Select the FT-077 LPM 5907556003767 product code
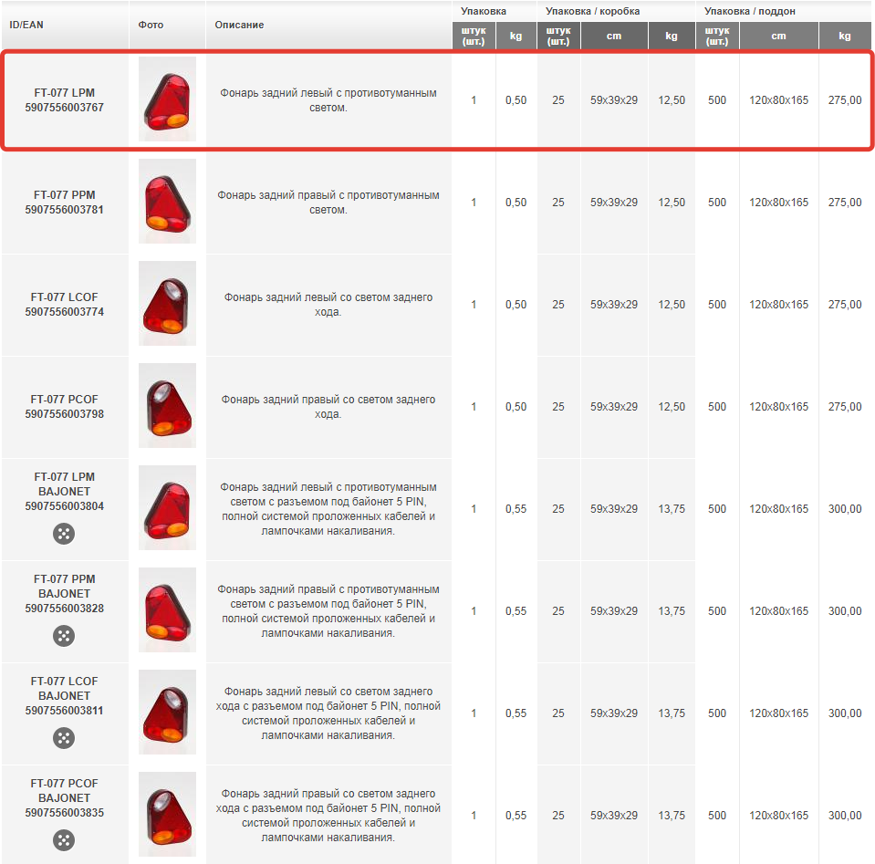Viewport: 875px width, 864px height. tap(64, 100)
